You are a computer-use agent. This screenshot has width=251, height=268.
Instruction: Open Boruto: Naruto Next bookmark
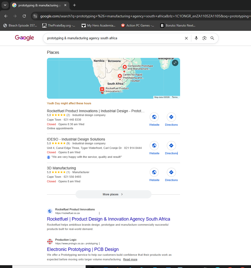pos(178,25)
